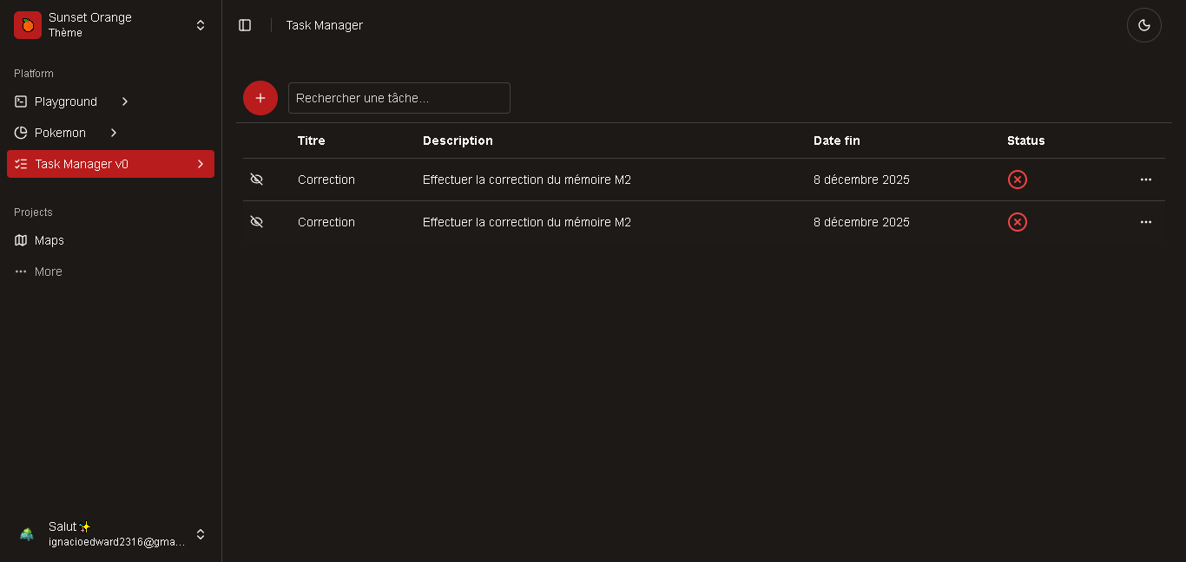Open the second task's three-dot actions menu
This screenshot has width=1186, height=562.
coord(1145,222)
